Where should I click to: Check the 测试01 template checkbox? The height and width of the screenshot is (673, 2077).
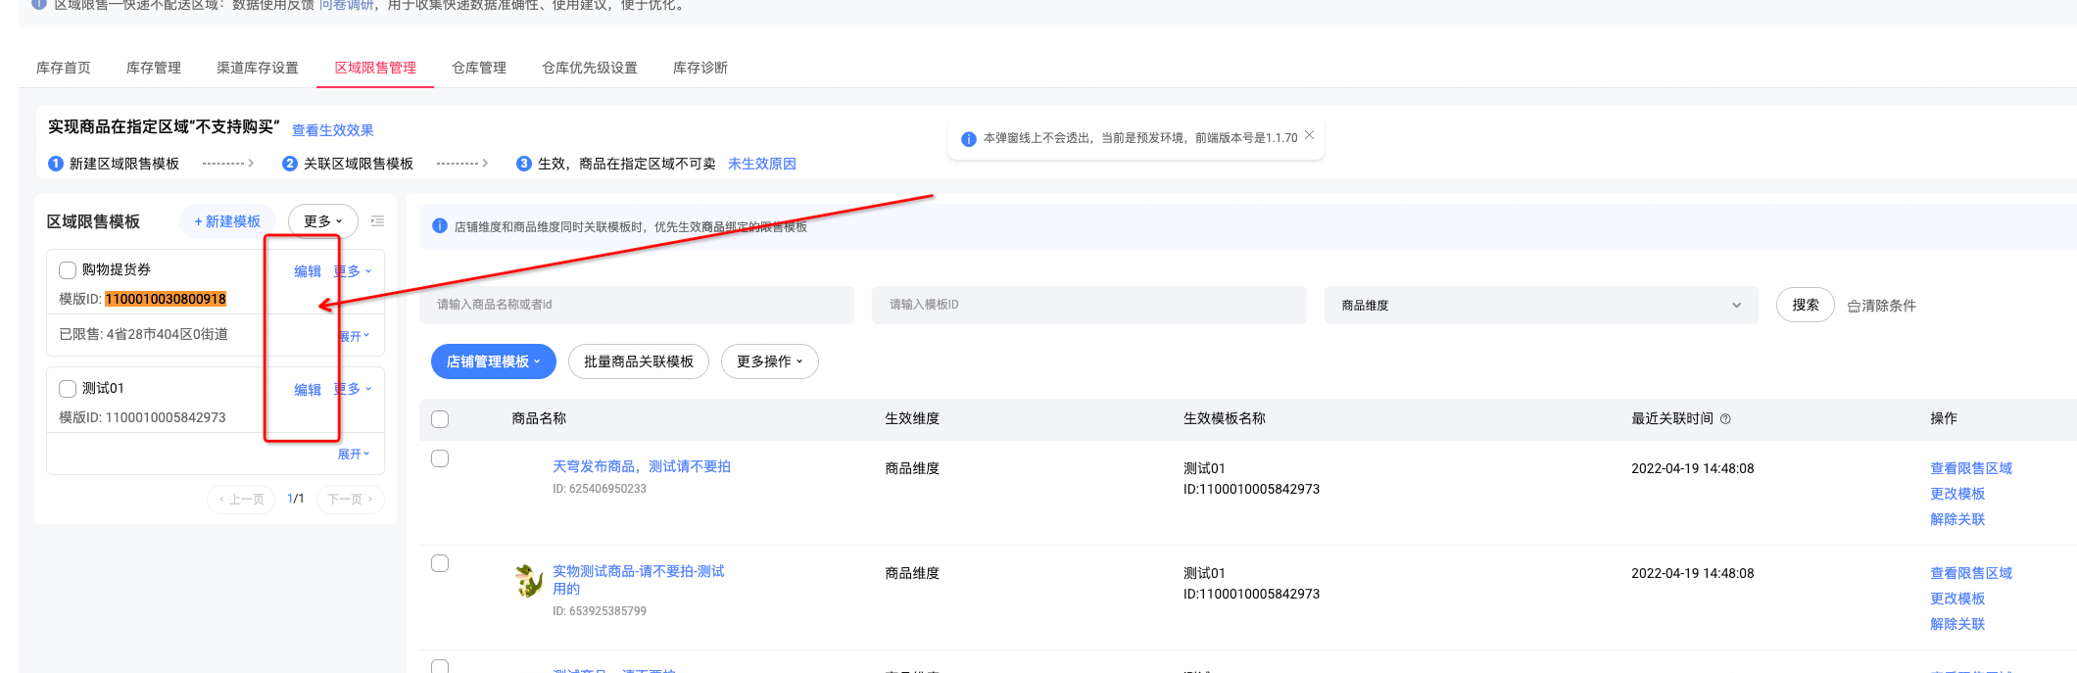[68, 389]
